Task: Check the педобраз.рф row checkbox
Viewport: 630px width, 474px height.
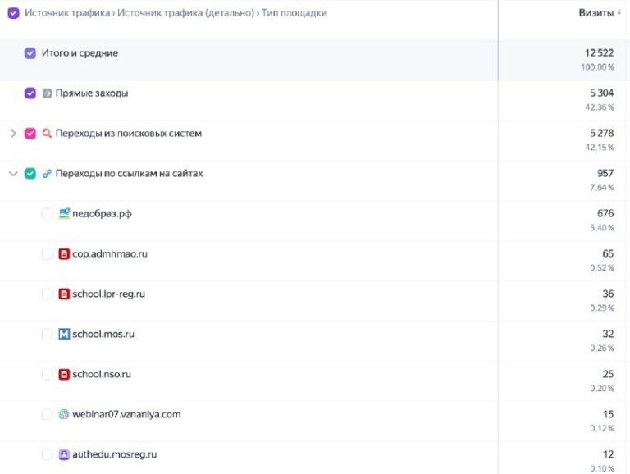Action: pos(47,214)
